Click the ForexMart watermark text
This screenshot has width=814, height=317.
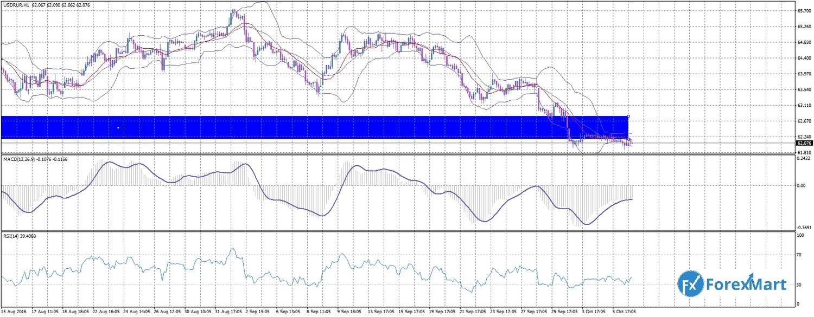tap(746, 283)
